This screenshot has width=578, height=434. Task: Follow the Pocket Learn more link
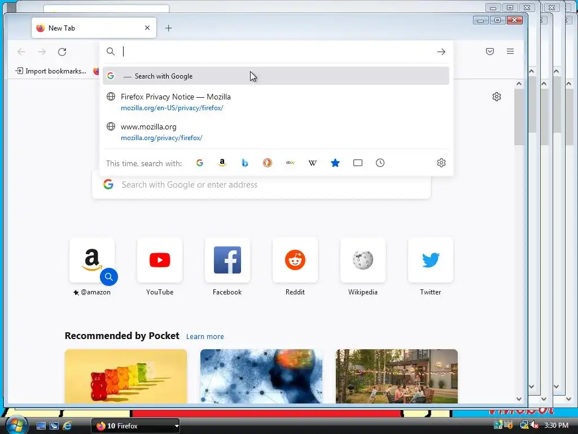point(205,337)
